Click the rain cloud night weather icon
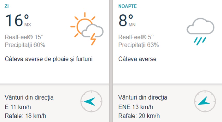222x122 pixels. pos(201,30)
